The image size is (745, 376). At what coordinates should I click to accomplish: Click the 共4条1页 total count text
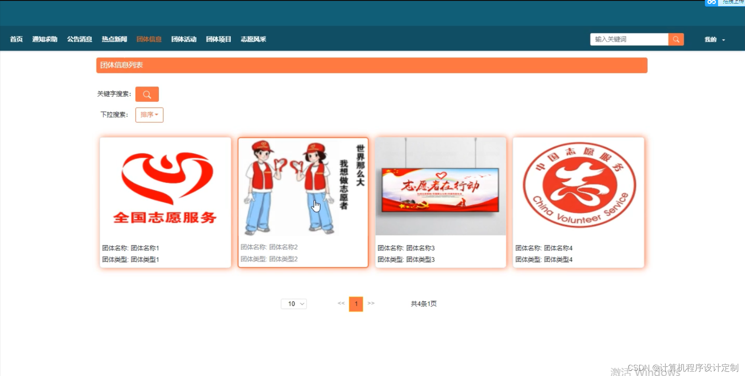424,304
